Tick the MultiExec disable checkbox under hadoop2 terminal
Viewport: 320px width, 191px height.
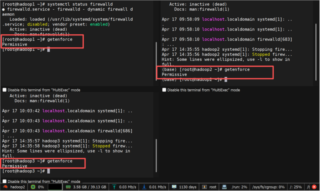pos(164,90)
